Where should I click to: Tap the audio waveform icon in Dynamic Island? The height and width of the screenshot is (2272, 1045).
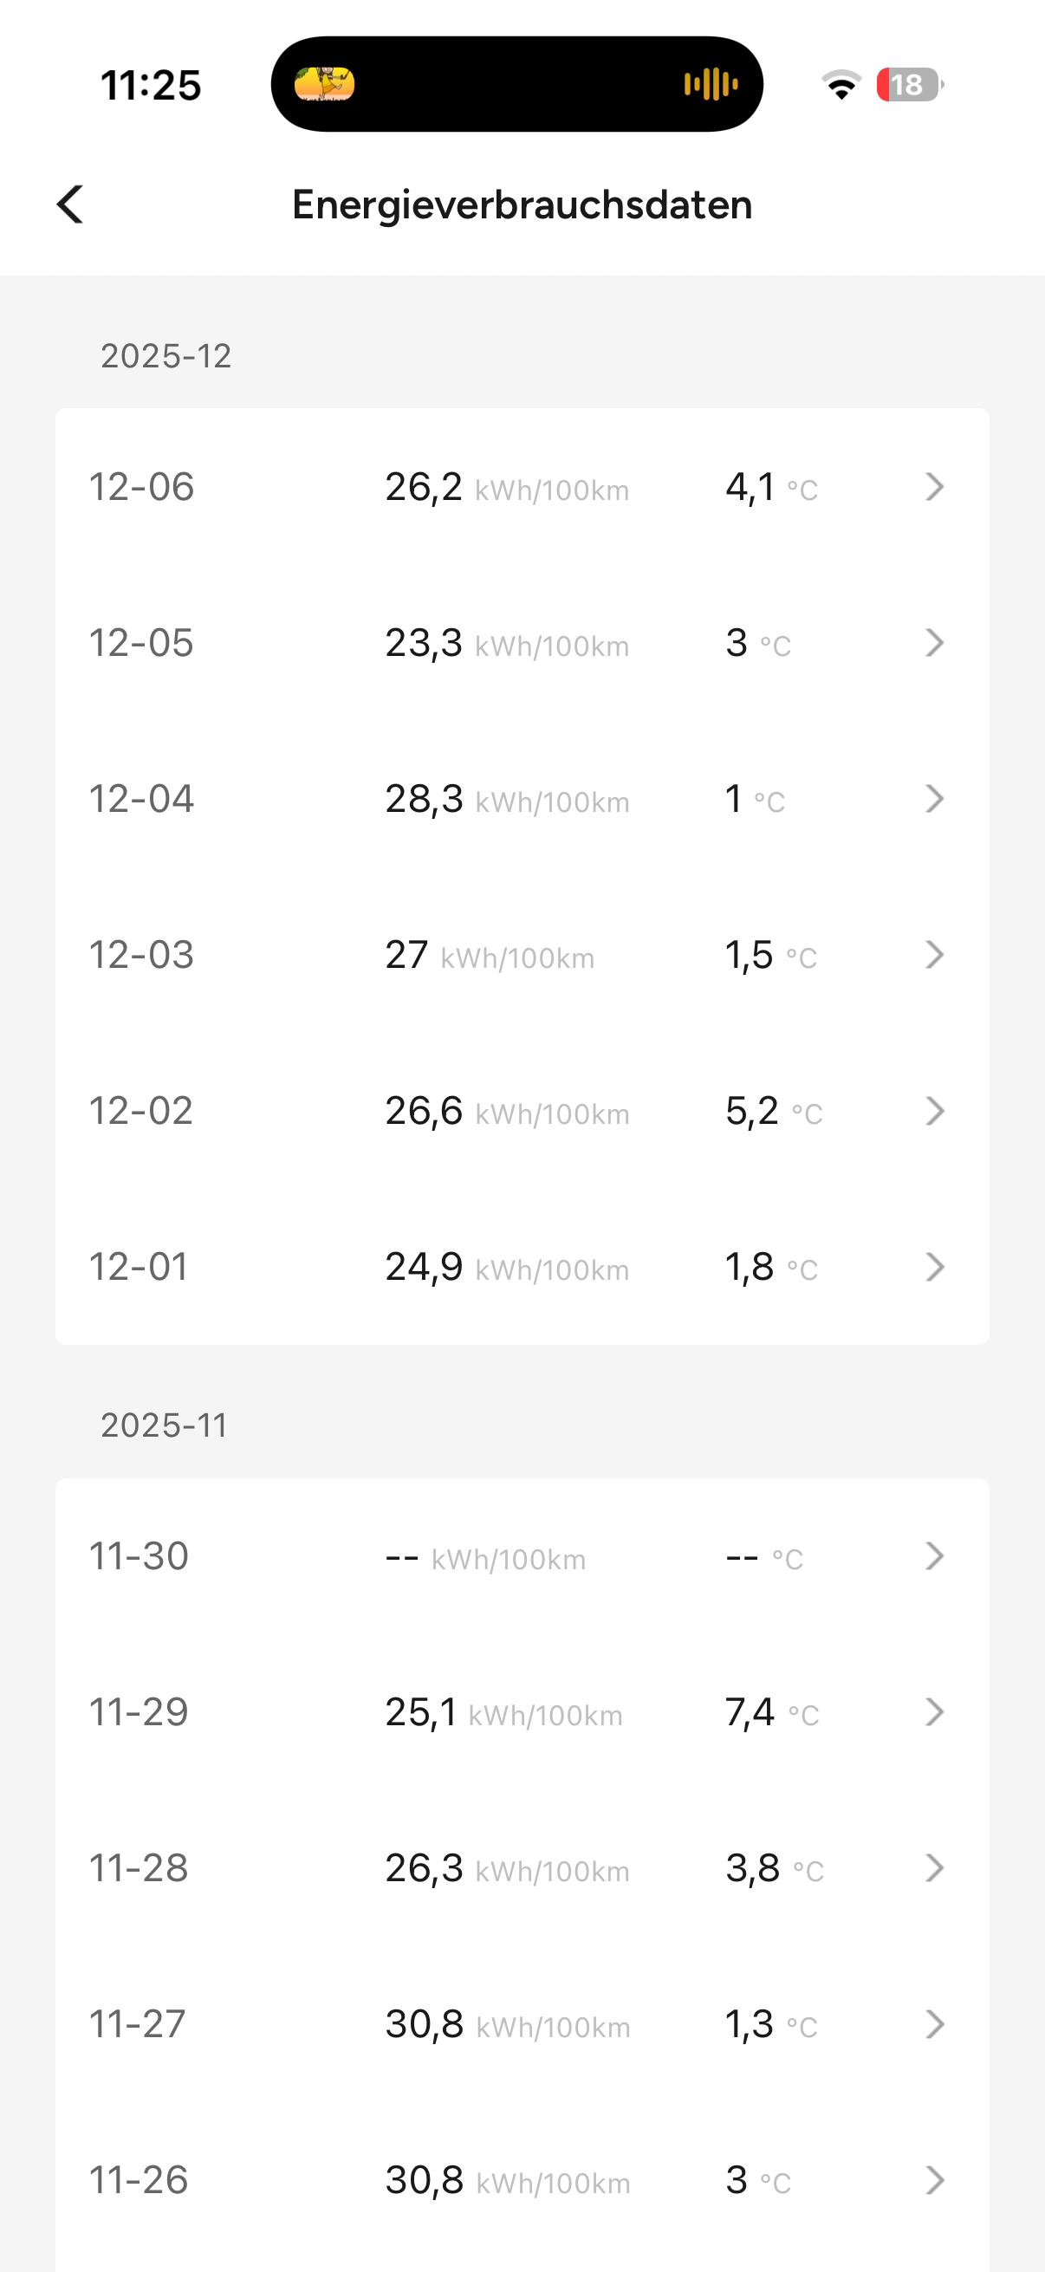[x=711, y=85]
